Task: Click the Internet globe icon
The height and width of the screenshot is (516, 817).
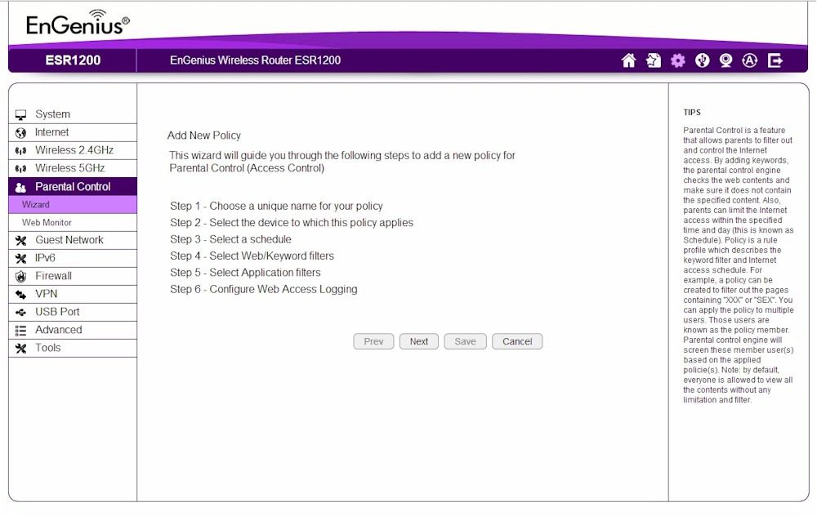Action: [x=21, y=133]
